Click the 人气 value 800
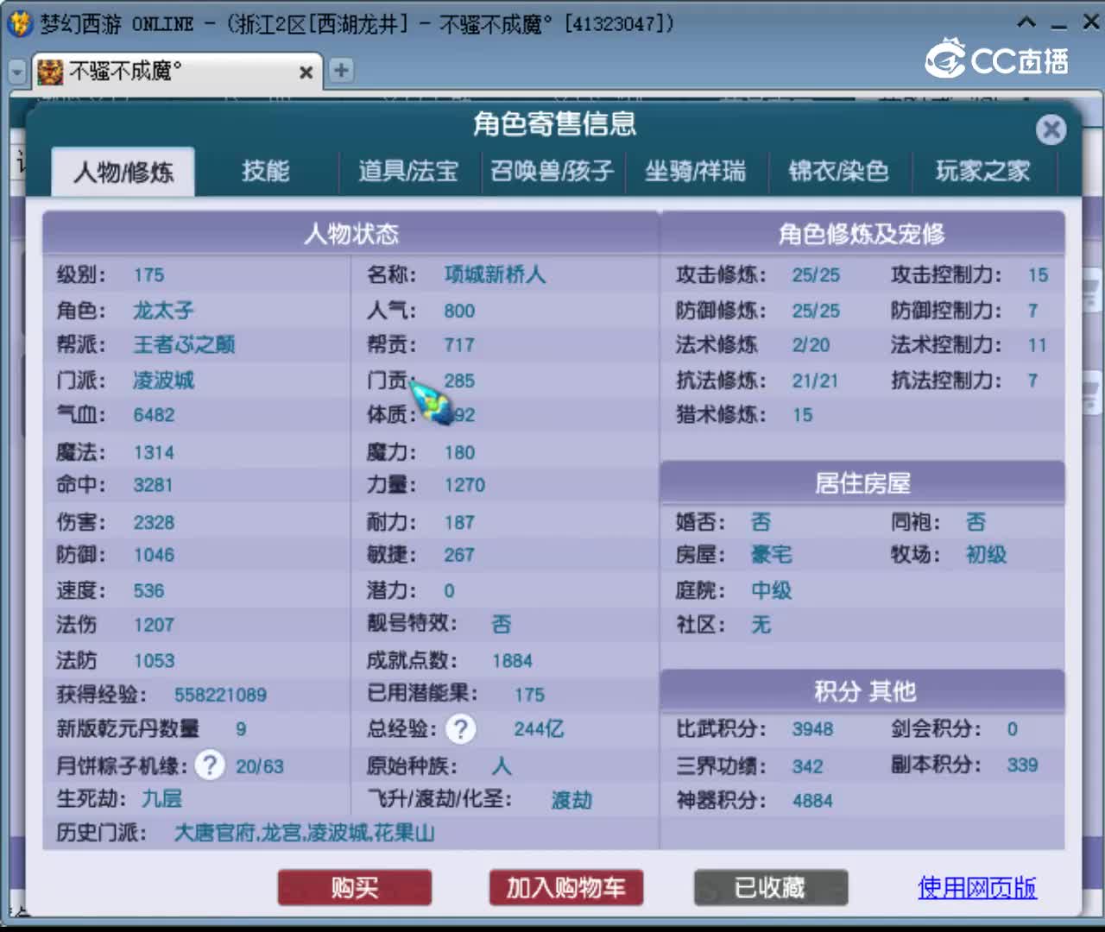Screen dimensions: 1105x932 pyautogui.click(x=459, y=311)
